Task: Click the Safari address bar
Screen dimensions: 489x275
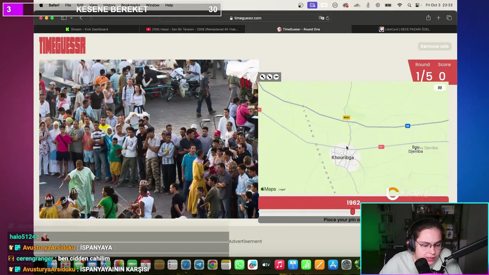Action: pos(245,18)
